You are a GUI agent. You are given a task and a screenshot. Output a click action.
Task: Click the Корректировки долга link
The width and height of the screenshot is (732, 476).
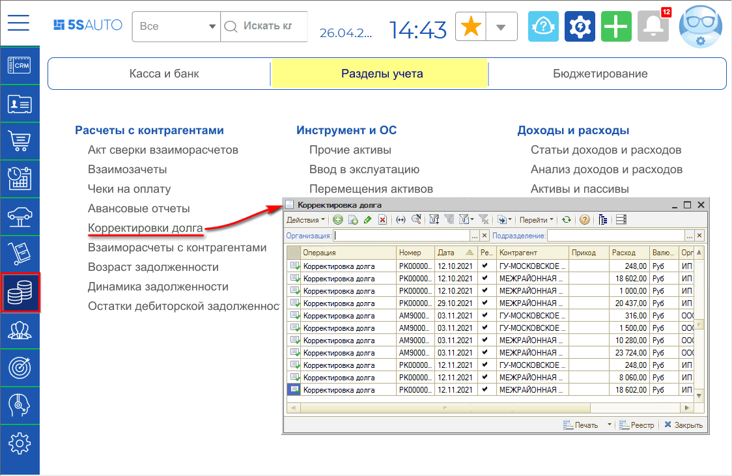pyautogui.click(x=145, y=228)
